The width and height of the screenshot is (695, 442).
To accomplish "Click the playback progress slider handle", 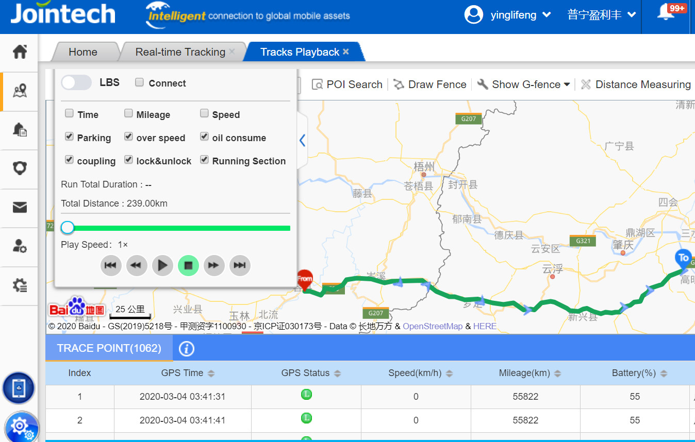I will (68, 228).
